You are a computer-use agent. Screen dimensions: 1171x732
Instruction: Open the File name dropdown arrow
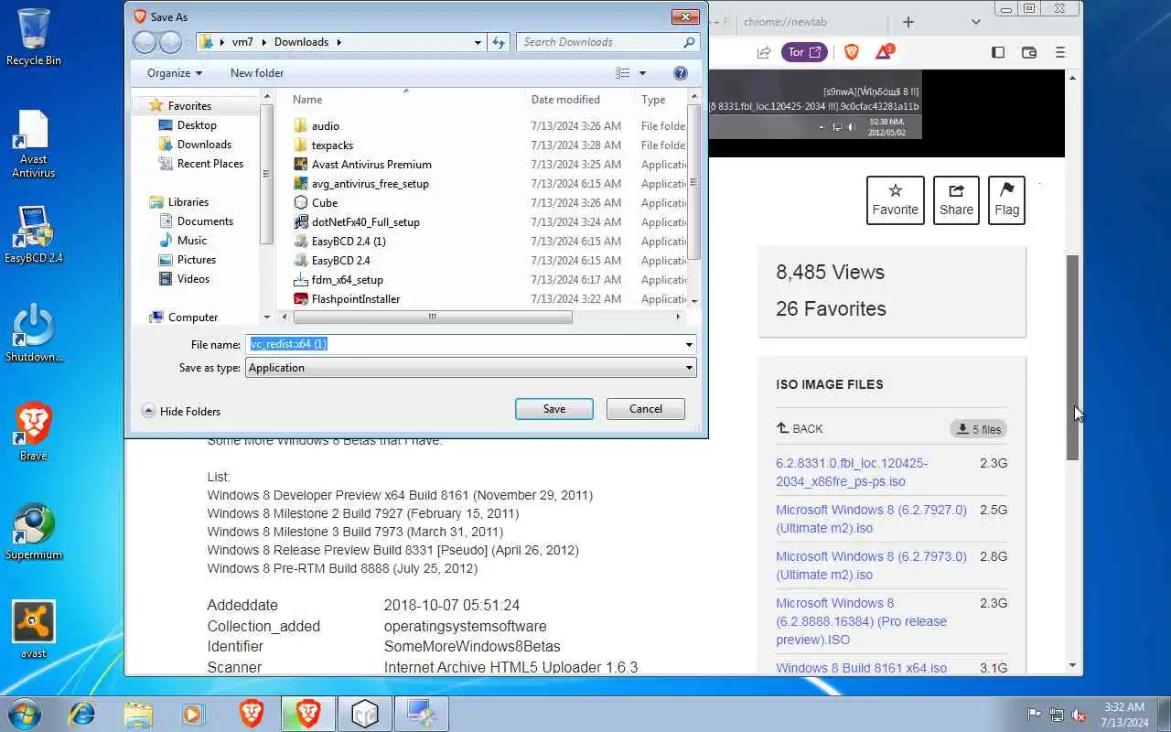pyautogui.click(x=689, y=345)
